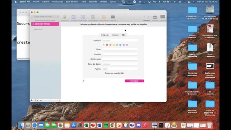The width and height of the screenshot is (231, 130).
Task: Click the Nombre input field
Action: pos(120,40)
